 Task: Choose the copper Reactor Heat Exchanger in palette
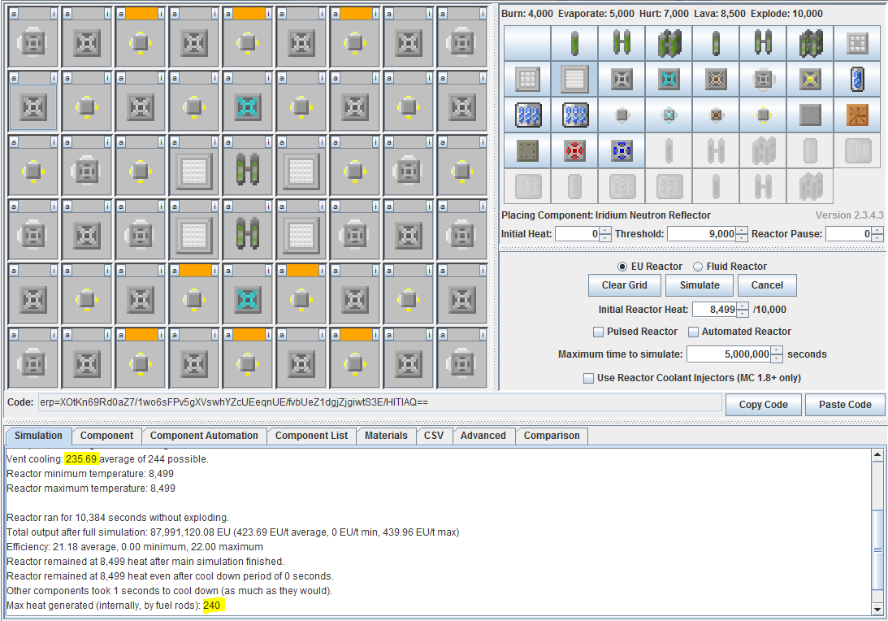click(x=716, y=115)
